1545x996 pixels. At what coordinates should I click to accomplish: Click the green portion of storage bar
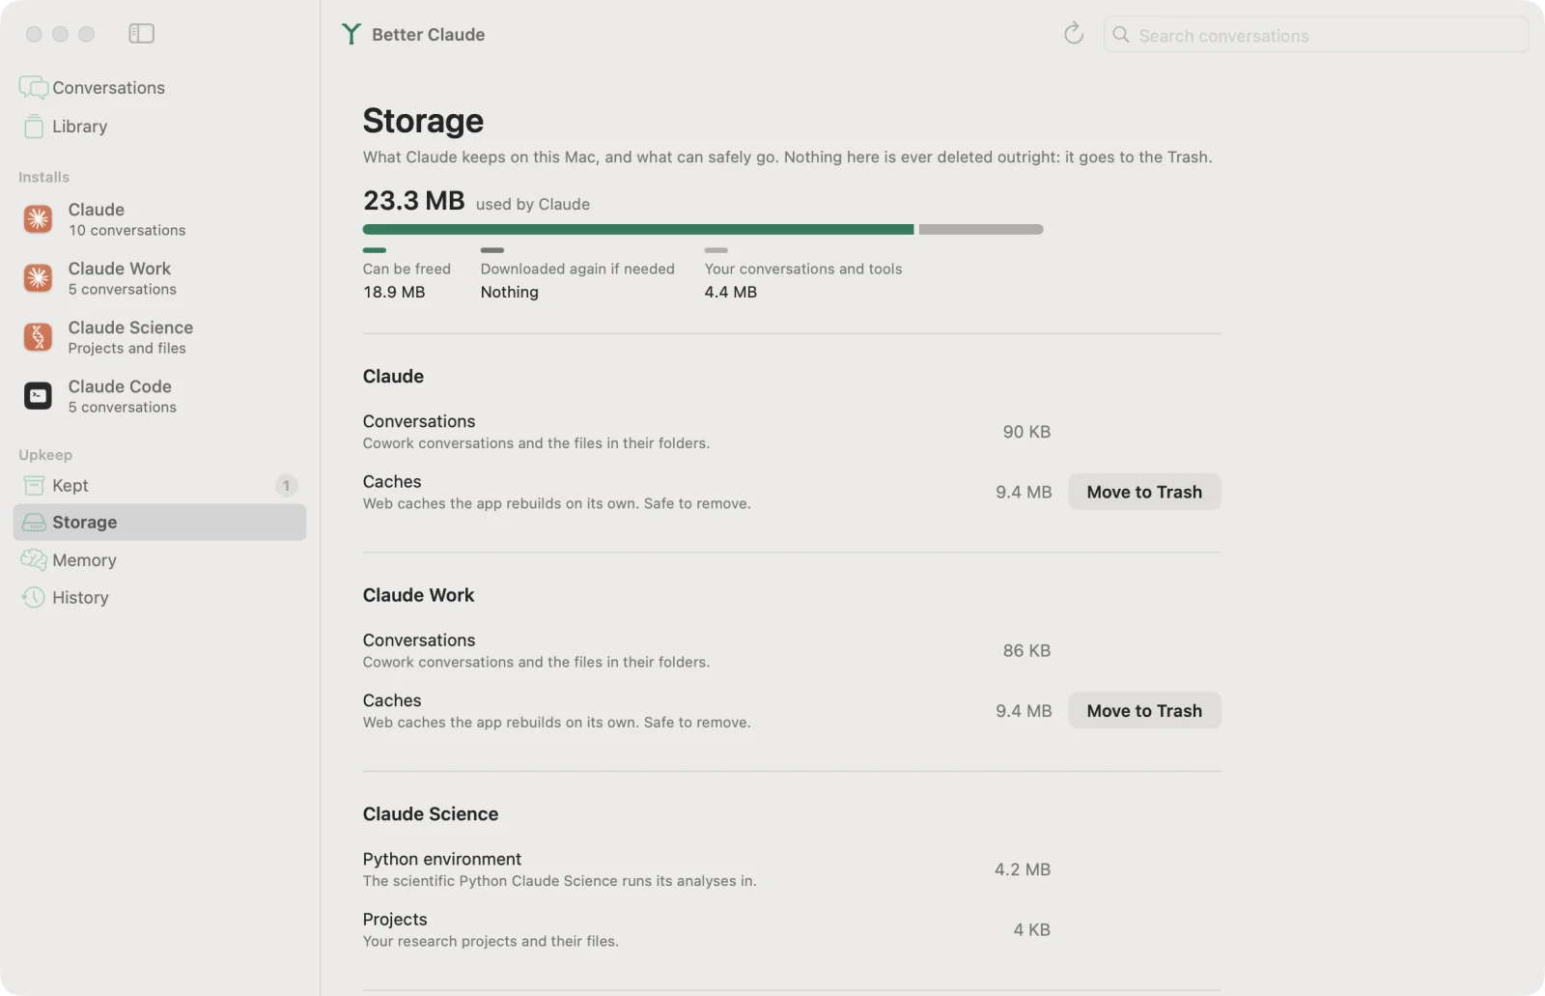tap(638, 230)
